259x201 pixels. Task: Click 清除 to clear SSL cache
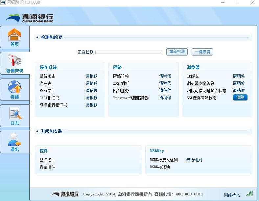240,98
